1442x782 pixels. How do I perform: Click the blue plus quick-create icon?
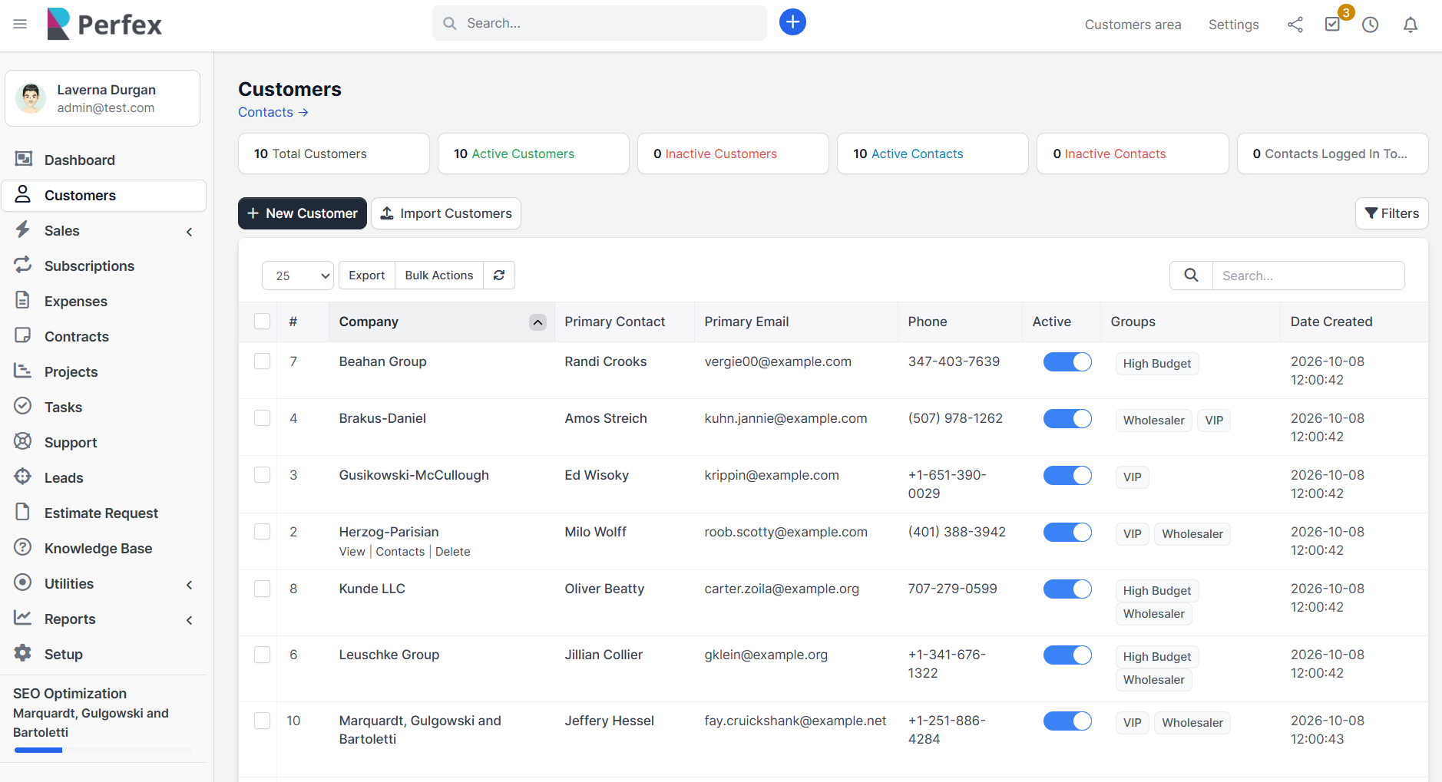[x=792, y=22]
